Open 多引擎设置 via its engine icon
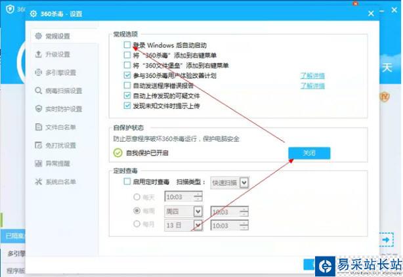Image resolution: width=403 pixels, height=277 pixels. 38,72
